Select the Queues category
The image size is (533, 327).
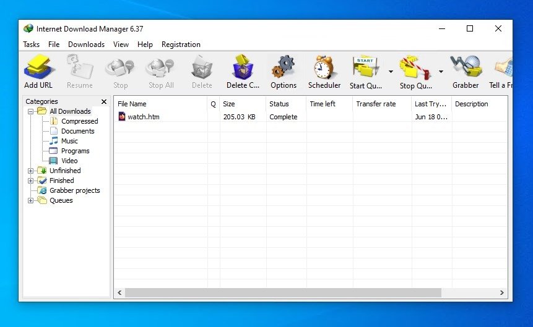tap(61, 200)
